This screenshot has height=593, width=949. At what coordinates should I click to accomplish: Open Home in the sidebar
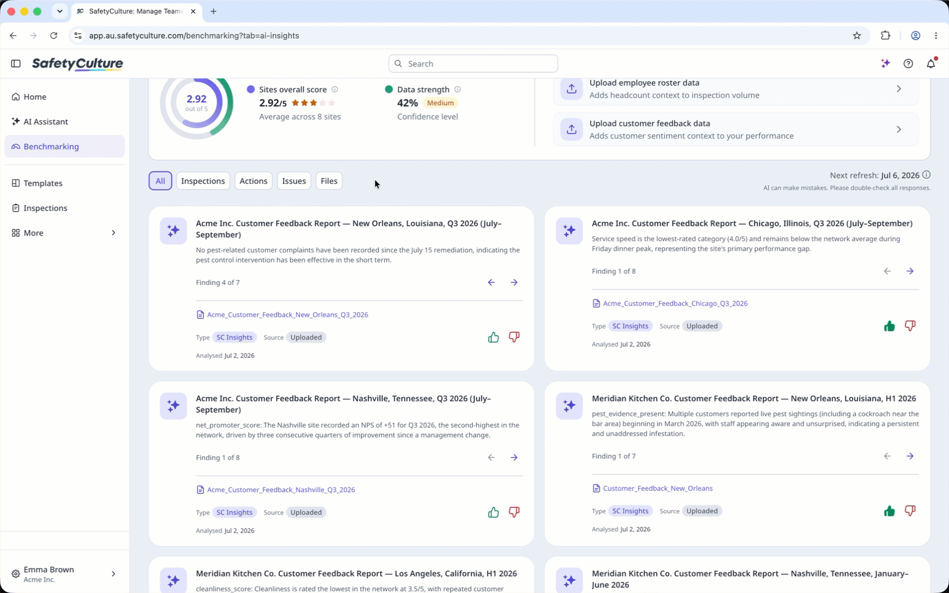click(x=64, y=97)
